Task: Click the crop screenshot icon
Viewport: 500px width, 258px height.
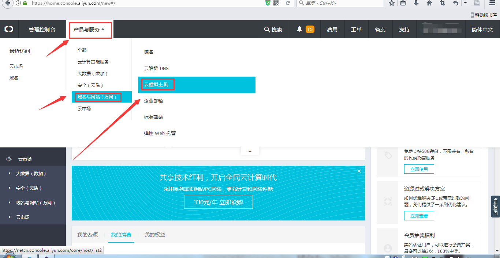Action: pos(443,3)
